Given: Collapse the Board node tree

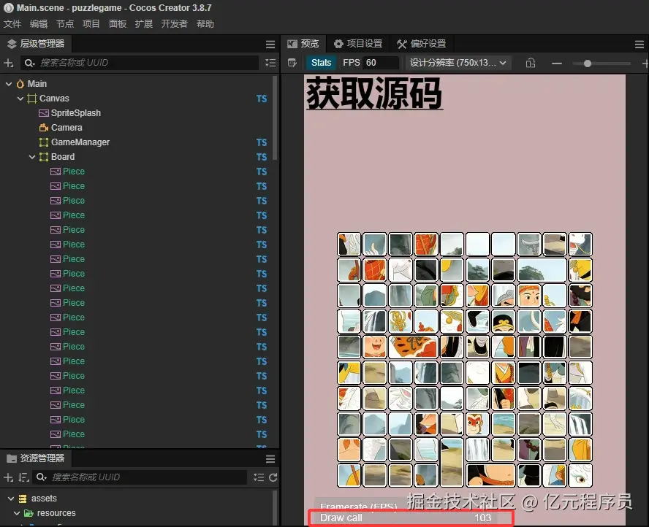Looking at the screenshot, I should coord(32,157).
